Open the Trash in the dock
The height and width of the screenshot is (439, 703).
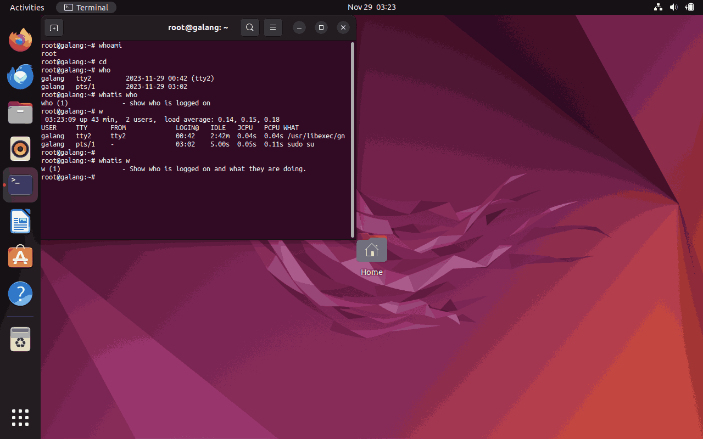pyautogui.click(x=20, y=339)
